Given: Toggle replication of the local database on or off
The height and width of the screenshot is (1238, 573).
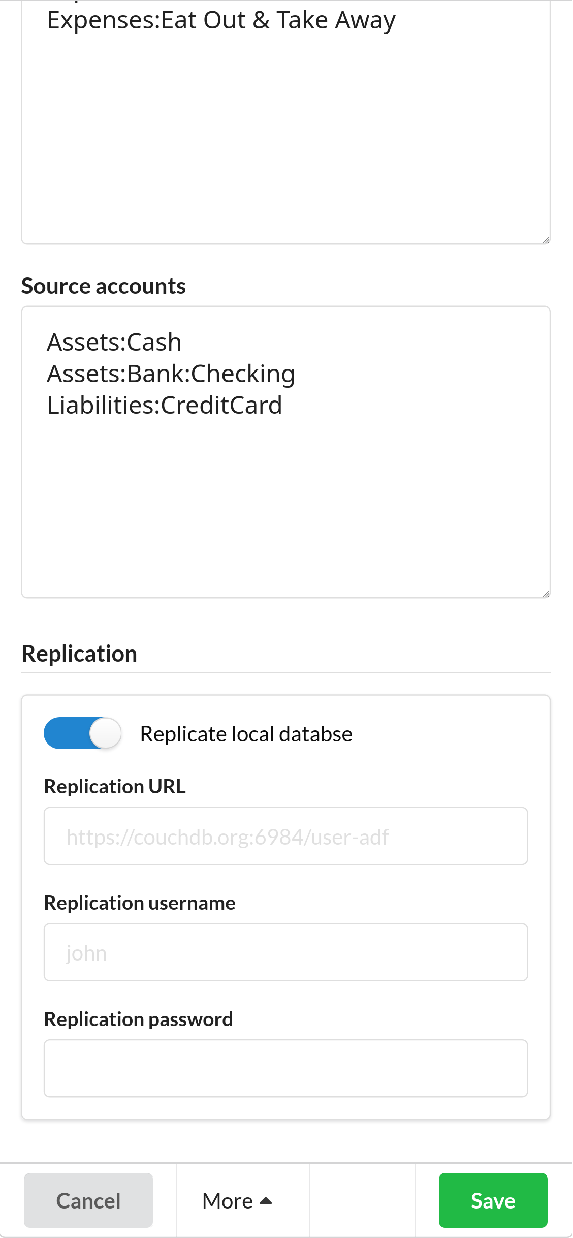Looking at the screenshot, I should pyautogui.click(x=82, y=733).
